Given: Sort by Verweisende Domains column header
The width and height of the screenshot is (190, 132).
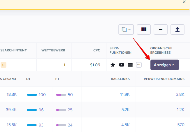Looking at the screenshot, I should click(164, 79).
